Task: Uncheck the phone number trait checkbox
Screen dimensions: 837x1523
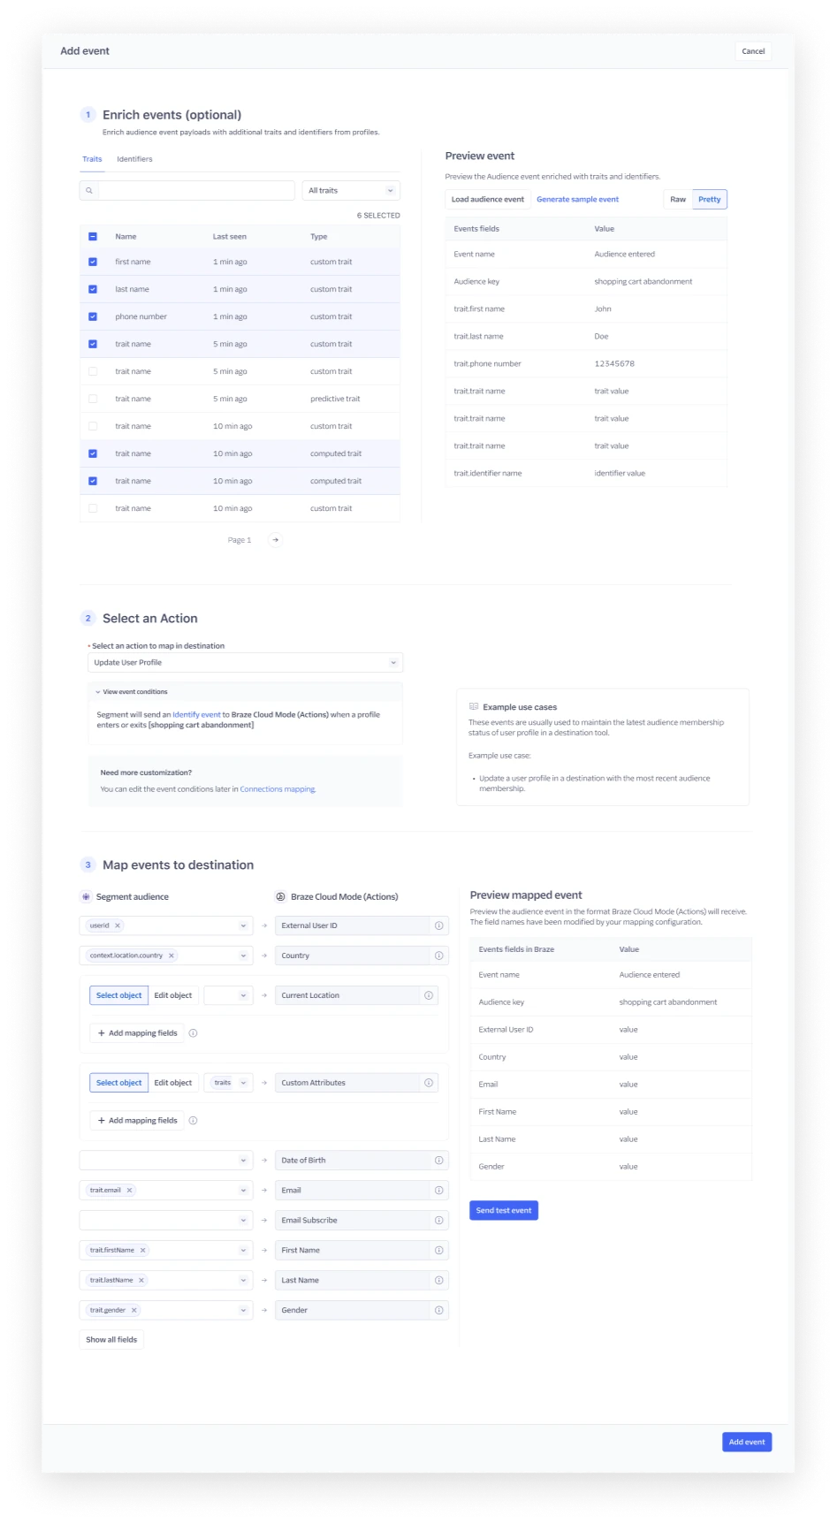Action: click(93, 316)
